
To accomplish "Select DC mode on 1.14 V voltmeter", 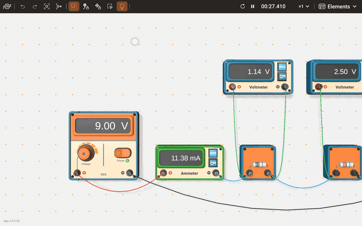I will (x=282, y=67).
